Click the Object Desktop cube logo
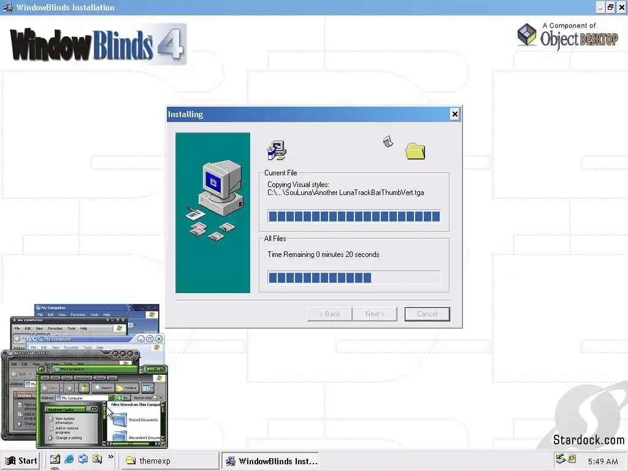 pos(527,35)
